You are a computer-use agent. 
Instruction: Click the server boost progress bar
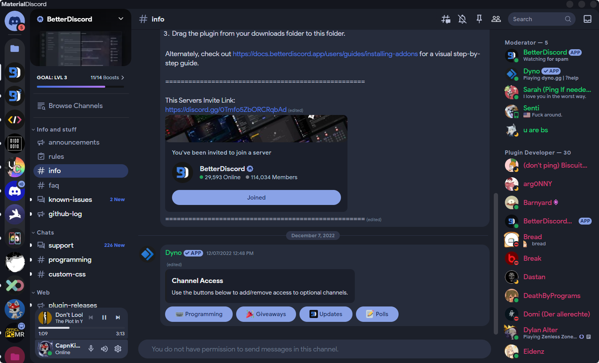pyautogui.click(x=80, y=87)
